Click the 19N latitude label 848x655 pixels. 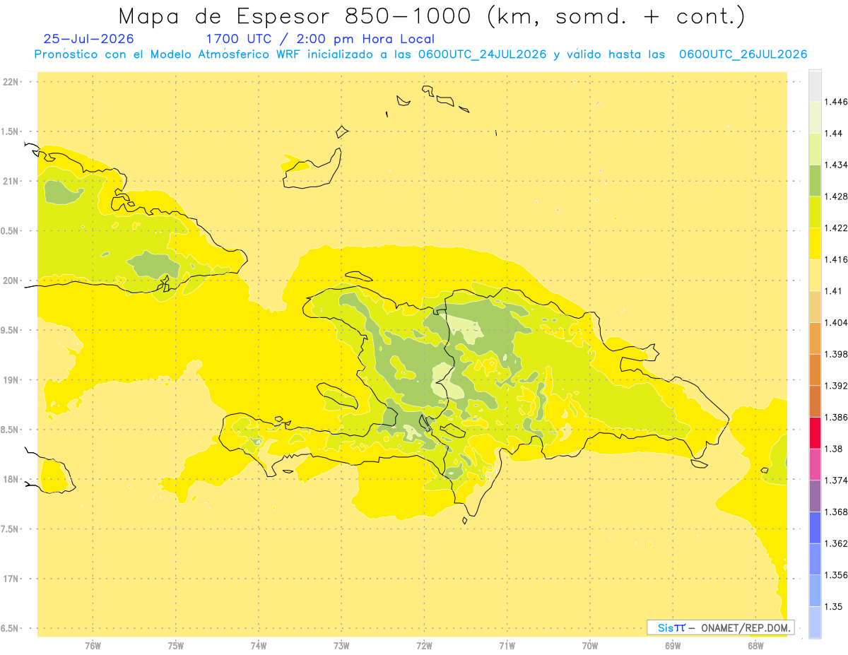click(x=12, y=380)
